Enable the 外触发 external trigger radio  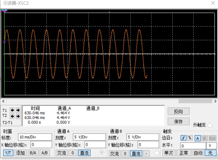(210, 125)
